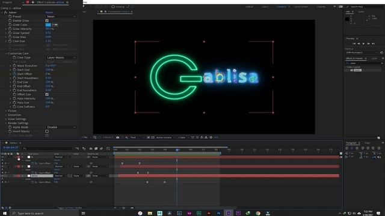
Task: Select the Saber effect in Effects & Presets results
Action: coord(357,70)
